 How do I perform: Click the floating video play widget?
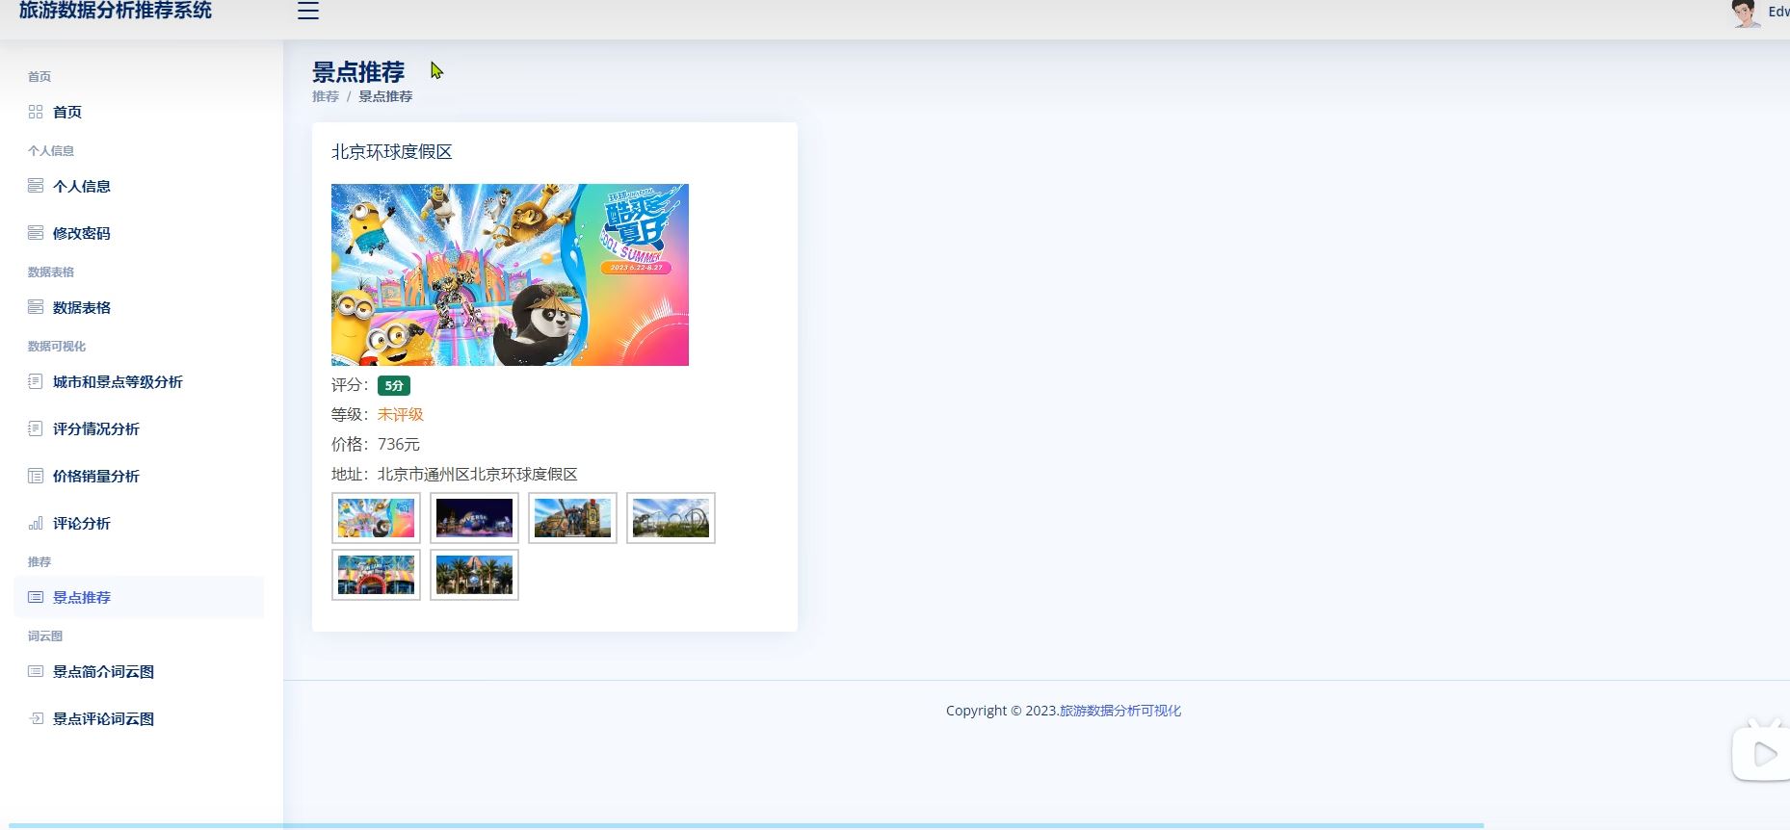pos(1762,752)
